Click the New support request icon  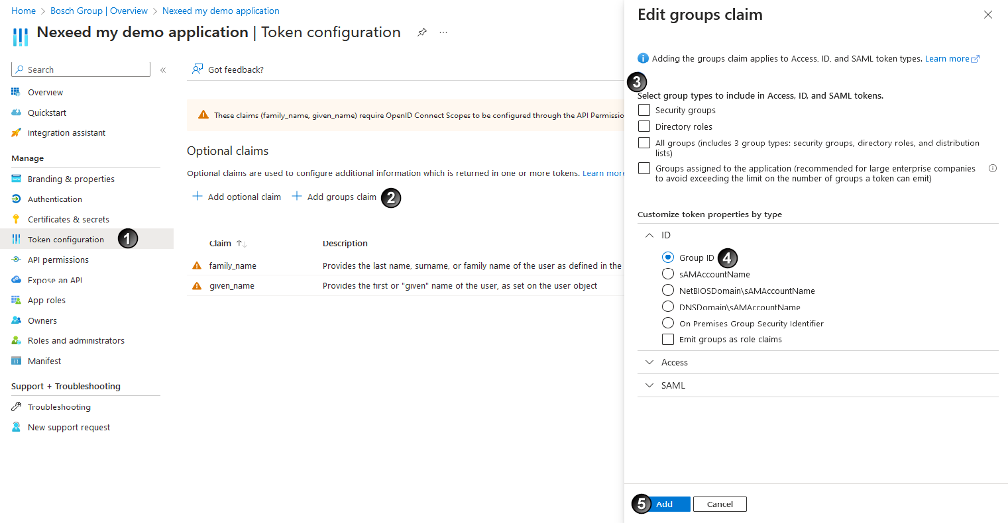[x=16, y=427]
